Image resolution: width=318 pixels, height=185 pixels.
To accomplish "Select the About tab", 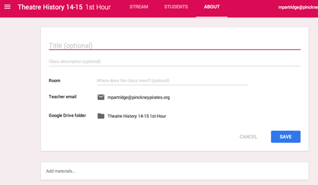I will pos(211,7).
